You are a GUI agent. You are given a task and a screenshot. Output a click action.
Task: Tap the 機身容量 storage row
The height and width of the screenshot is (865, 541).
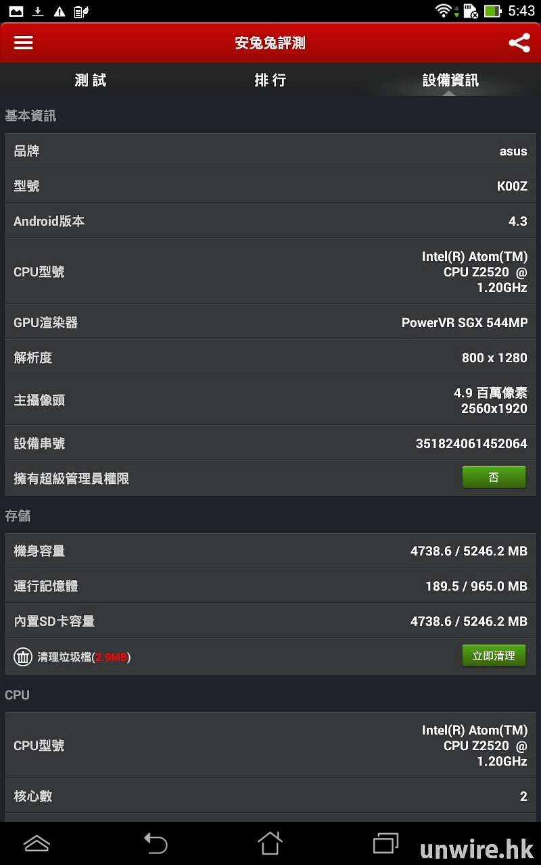click(270, 551)
